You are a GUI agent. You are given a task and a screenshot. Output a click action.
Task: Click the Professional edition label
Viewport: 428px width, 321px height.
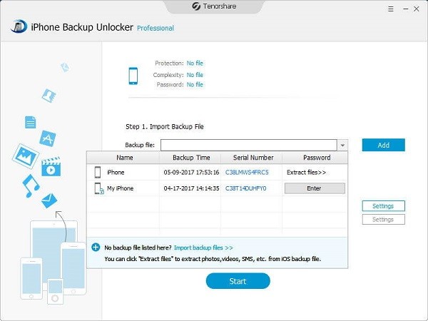coord(156,28)
